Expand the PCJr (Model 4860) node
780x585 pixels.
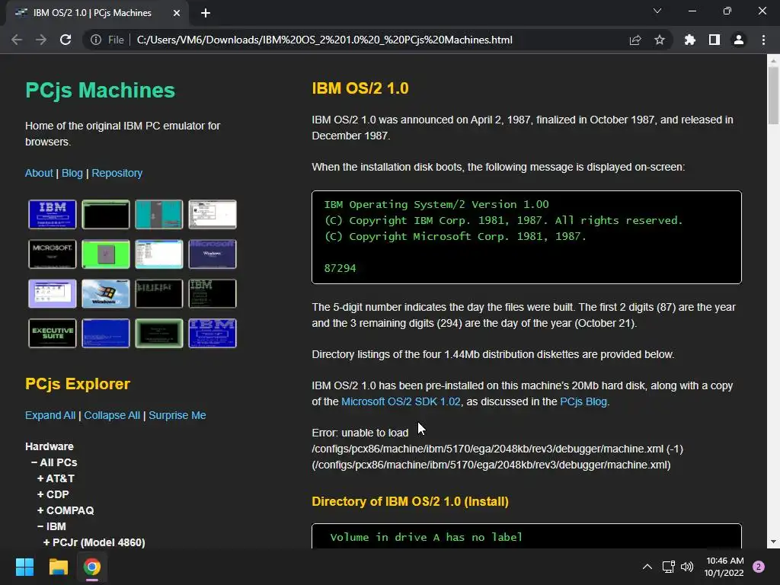click(x=94, y=542)
